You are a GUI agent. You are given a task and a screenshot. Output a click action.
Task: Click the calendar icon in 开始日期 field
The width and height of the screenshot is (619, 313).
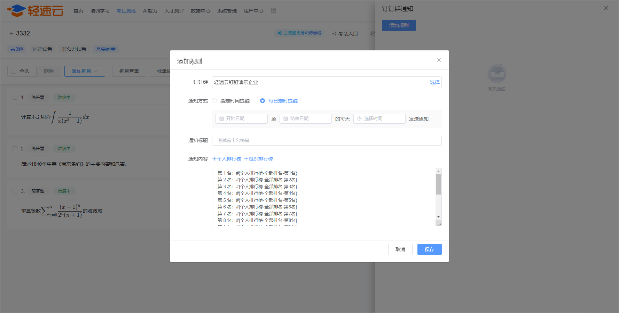pyautogui.click(x=221, y=119)
